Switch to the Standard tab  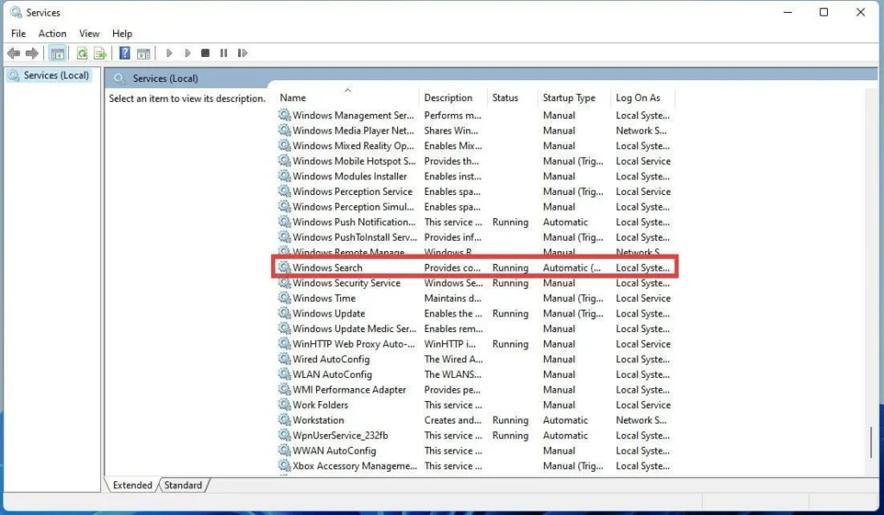[x=183, y=486]
